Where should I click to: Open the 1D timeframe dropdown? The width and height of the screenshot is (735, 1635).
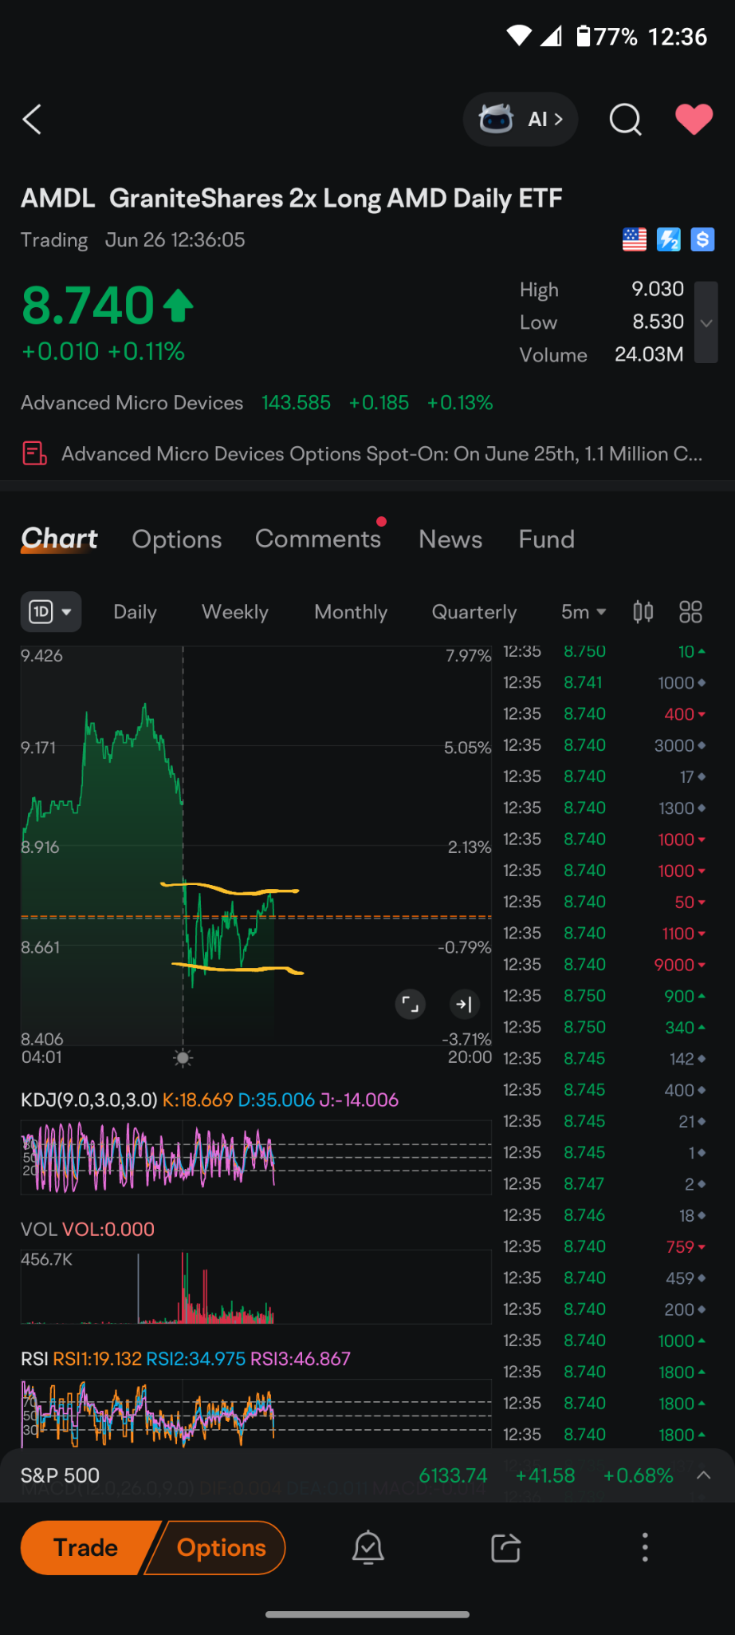pos(51,612)
